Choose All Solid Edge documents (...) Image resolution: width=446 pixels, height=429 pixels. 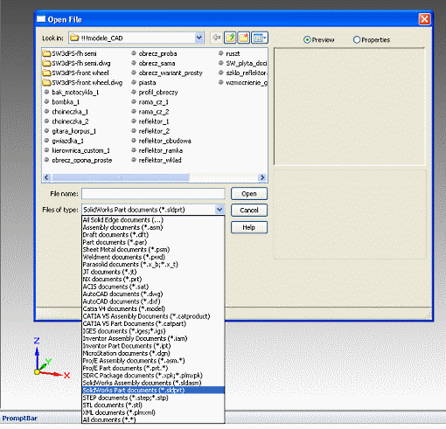click(x=153, y=220)
